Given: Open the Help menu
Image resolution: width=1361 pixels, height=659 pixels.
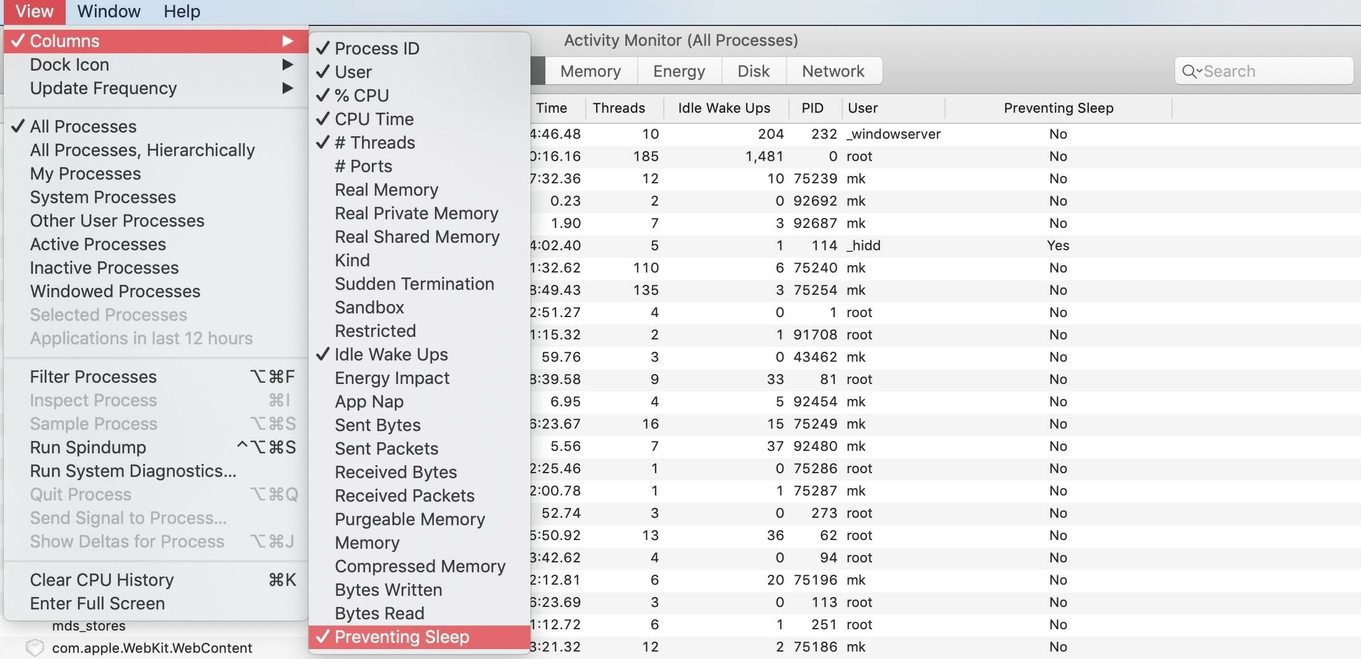Looking at the screenshot, I should (x=182, y=11).
